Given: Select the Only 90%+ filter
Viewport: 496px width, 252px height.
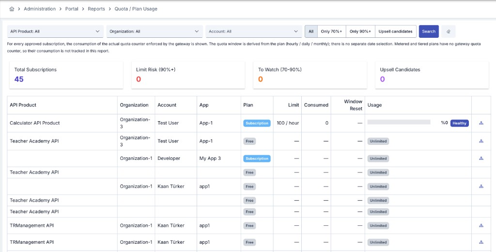Looking at the screenshot, I should (x=360, y=31).
